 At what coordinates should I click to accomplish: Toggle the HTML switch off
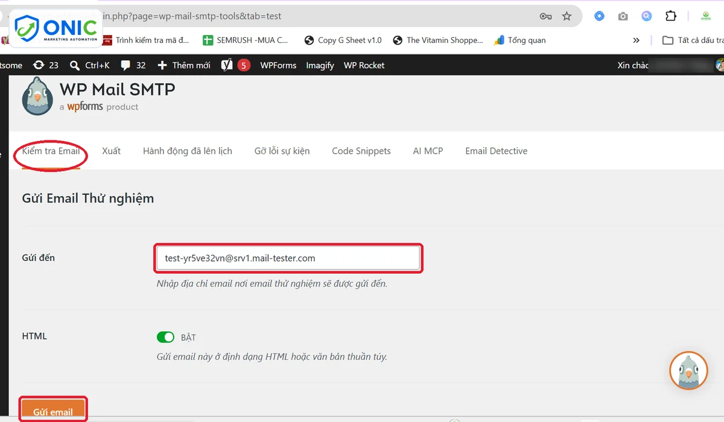point(165,337)
